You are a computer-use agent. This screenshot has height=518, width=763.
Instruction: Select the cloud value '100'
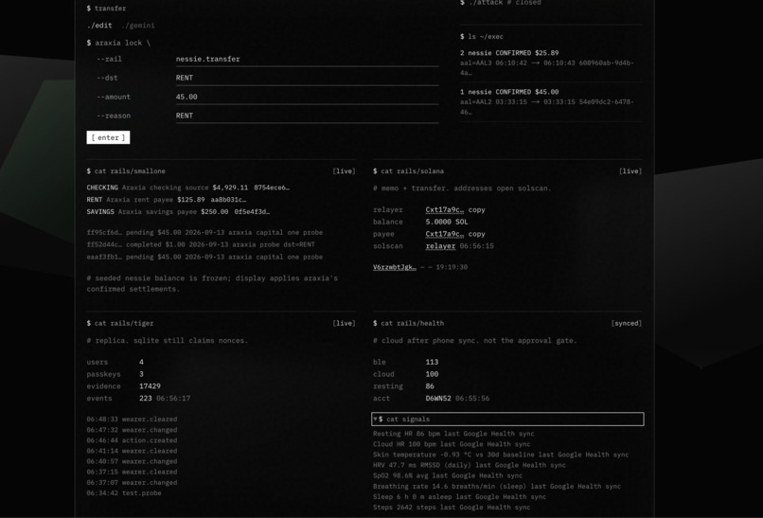[432, 374]
